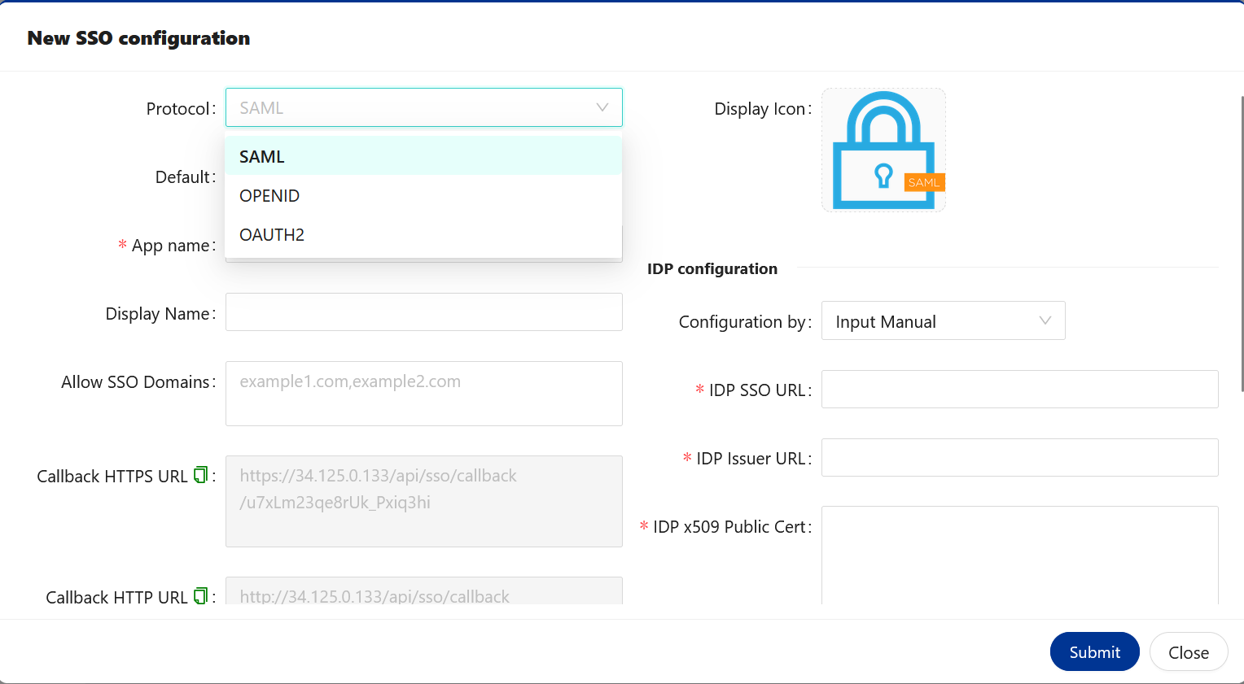
Task: Click the New SSO configuration title
Action: [x=138, y=38]
